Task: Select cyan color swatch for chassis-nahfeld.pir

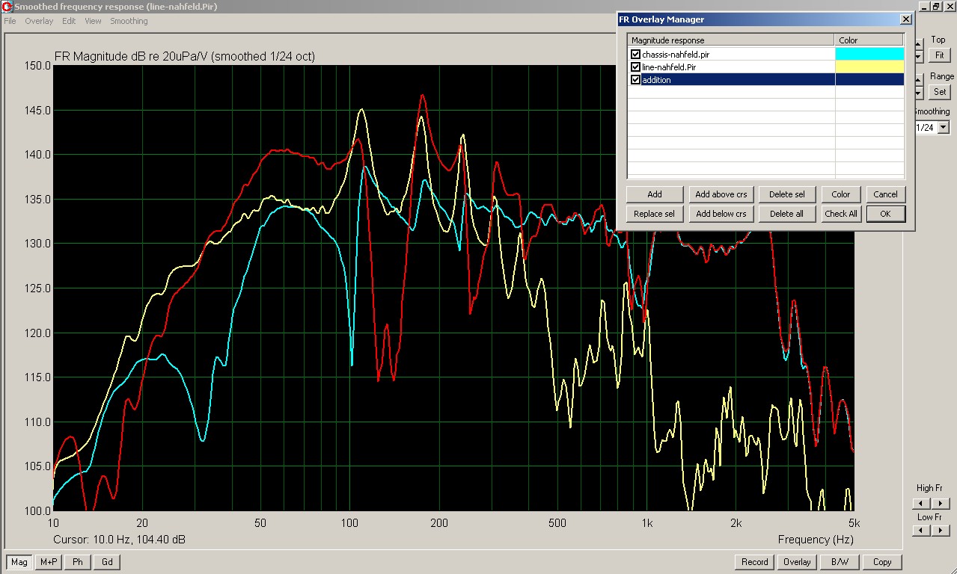Action: [x=869, y=55]
